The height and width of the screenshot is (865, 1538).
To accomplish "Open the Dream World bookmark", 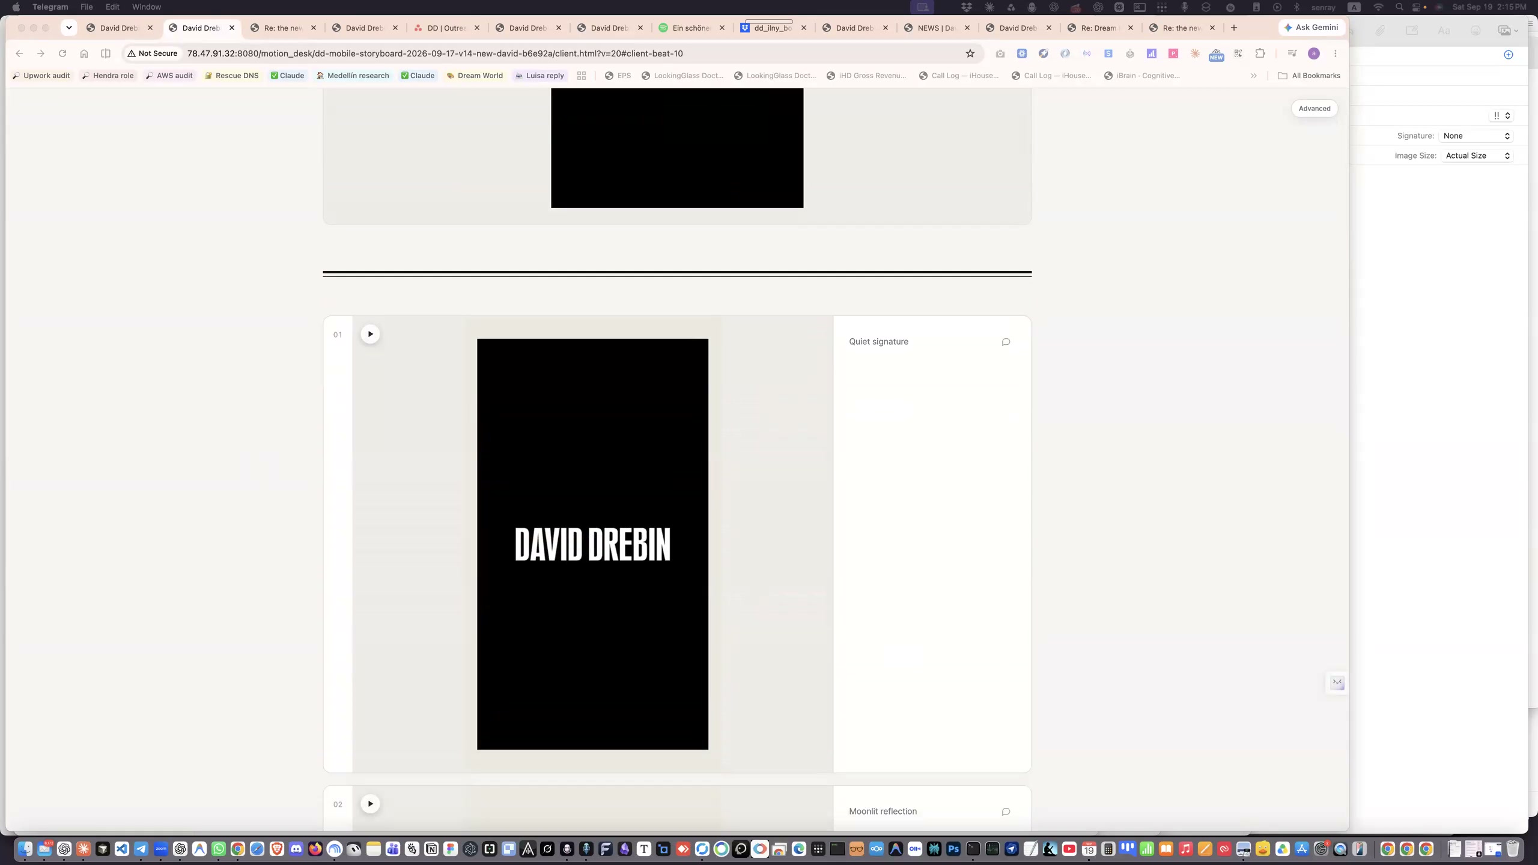I will 475,76.
